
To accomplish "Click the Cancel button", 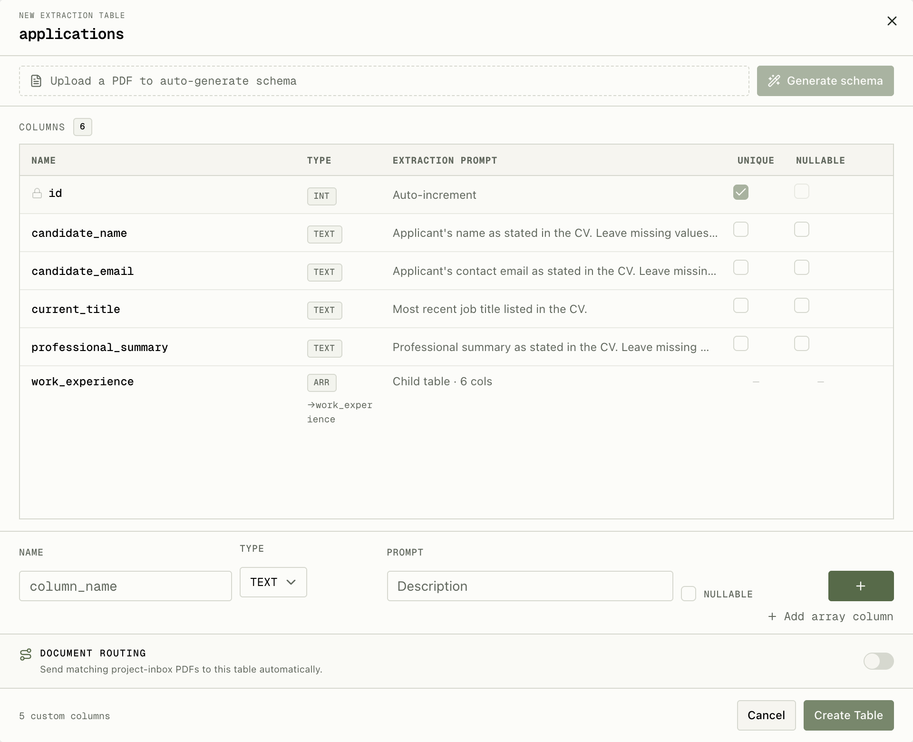I will 767,715.
